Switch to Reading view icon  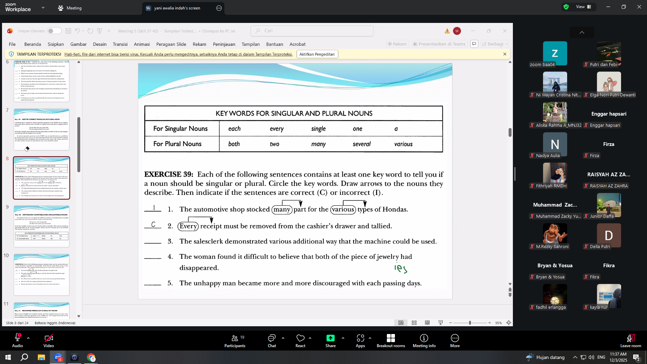(427, 323)
